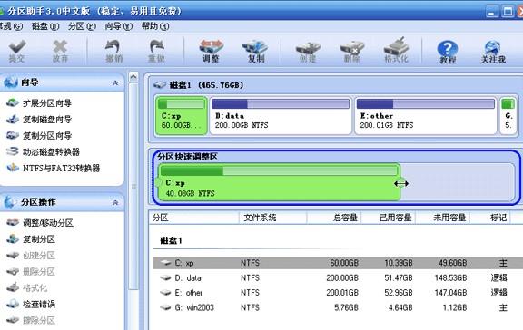The height and width of the screenshot is (330, 523).
Task: Open the 帮助 menu
Action: click(x=155, y=26)
